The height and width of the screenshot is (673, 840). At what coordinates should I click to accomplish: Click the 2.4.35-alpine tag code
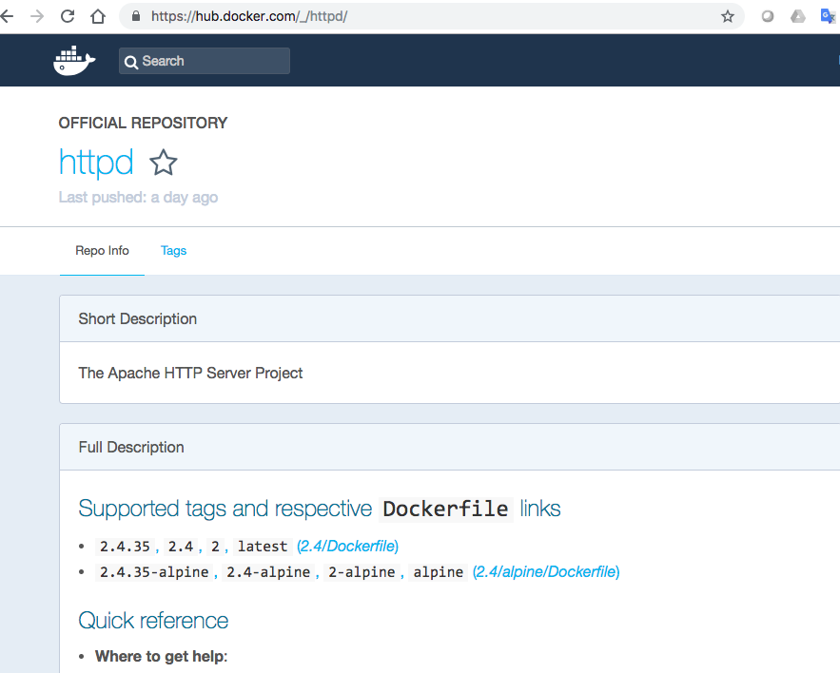coord(154,572)
